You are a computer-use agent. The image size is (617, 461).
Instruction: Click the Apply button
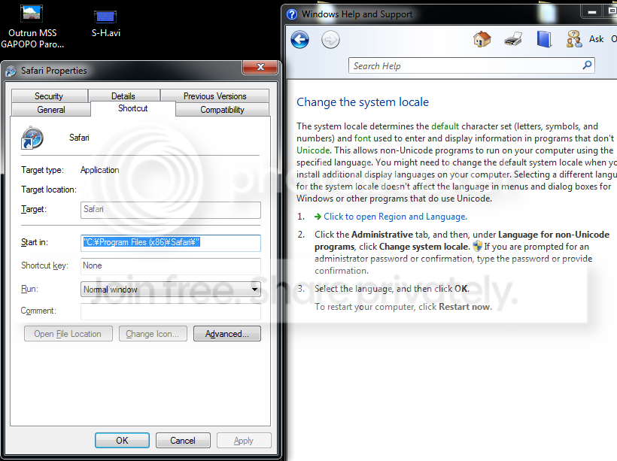(x=244, y=440)
